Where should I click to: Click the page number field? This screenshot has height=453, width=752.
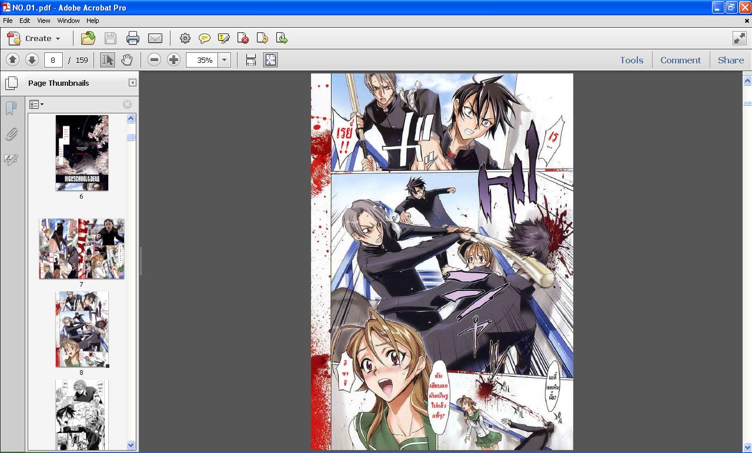click(53, 60)
